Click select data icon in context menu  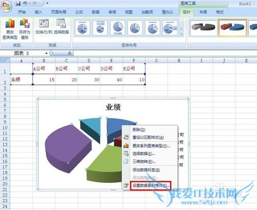coord(126,154)
